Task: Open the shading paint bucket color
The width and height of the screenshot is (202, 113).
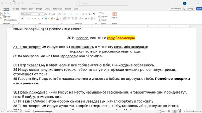Action: click(x=86, y=19)
